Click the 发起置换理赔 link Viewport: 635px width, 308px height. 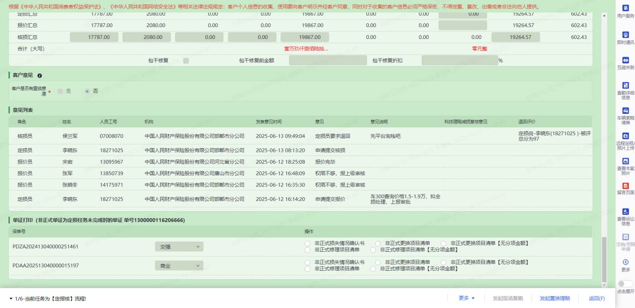pyautogui.click(x=555, y=298)
